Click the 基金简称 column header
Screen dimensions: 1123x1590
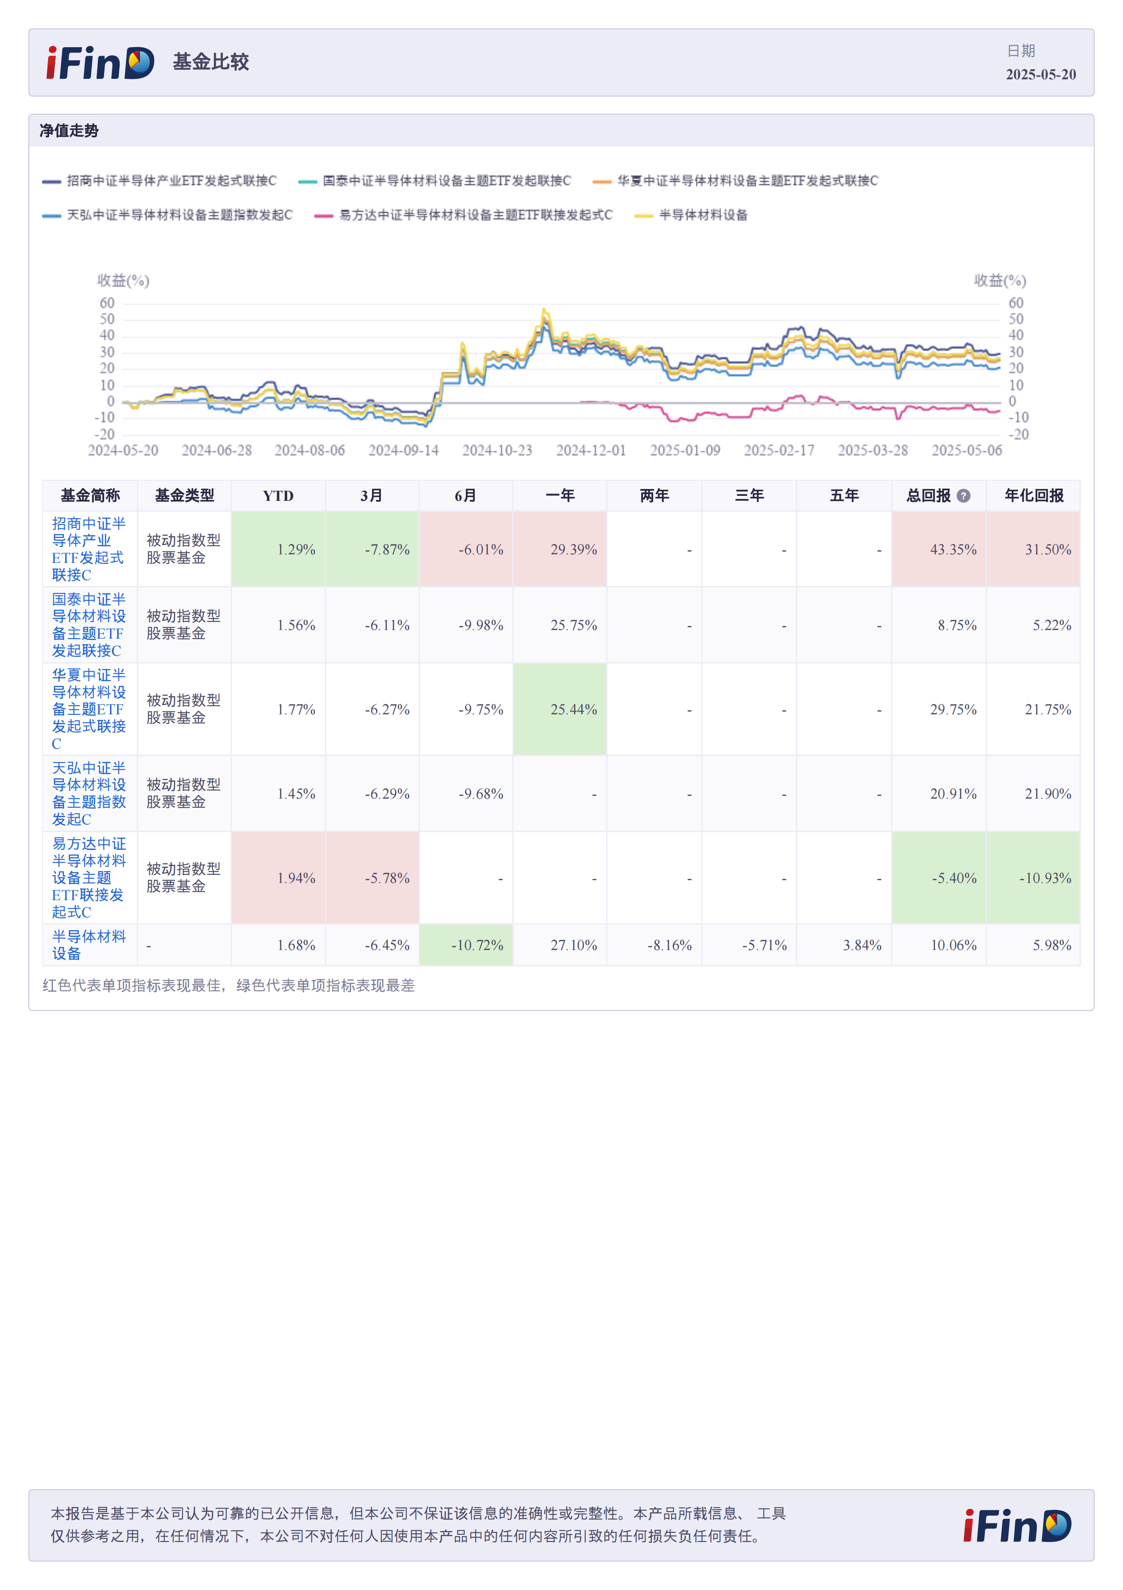pos(90,496)
